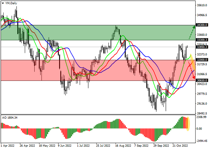The height and width of the screenshot is (149, 209).
Task: Click the AO 1804.34 indicator label
Action: tap(10, 118)
